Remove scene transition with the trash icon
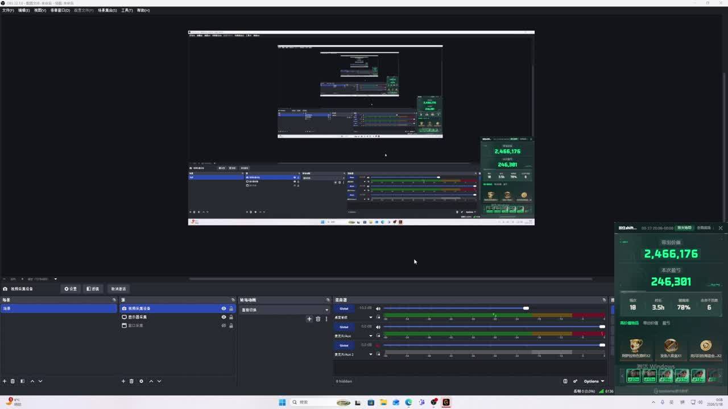 tap(318, 319)
